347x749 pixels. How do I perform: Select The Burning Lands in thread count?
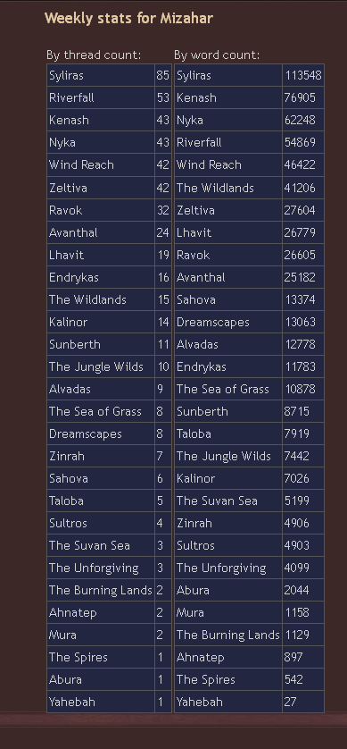pyautogui.click(x=101, y=591)
